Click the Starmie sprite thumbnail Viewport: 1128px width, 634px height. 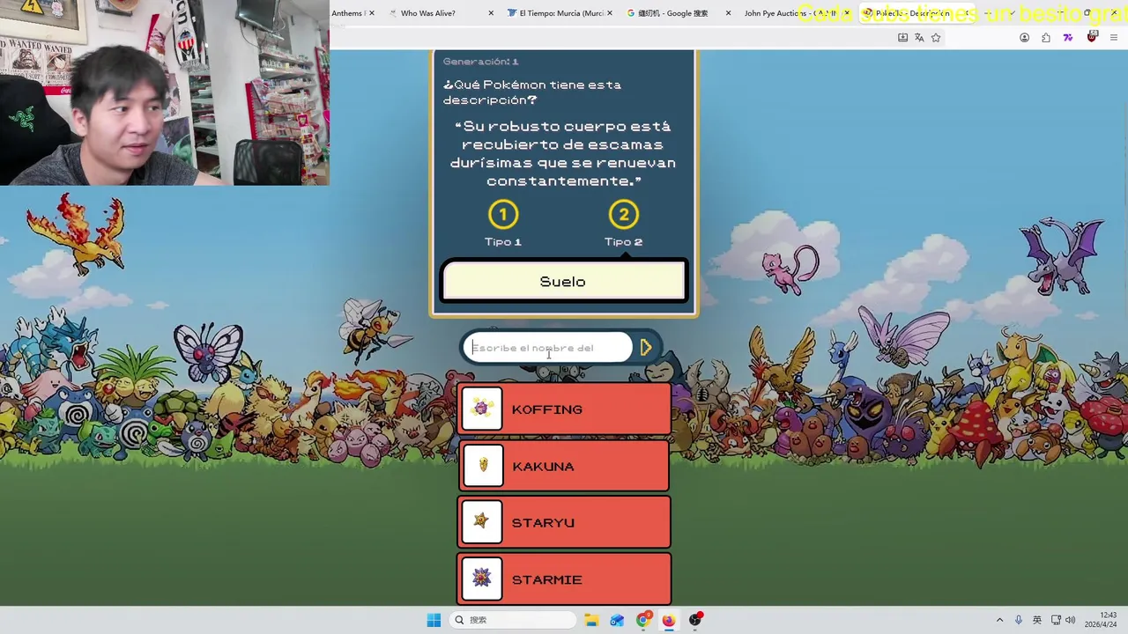[482, 579]
